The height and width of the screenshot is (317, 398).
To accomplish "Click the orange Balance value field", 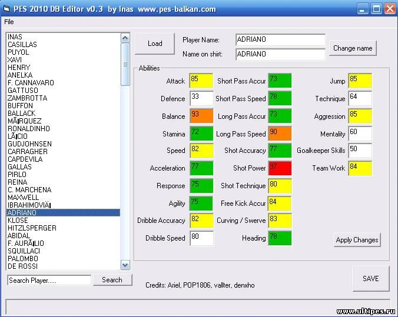I will 201,116.
